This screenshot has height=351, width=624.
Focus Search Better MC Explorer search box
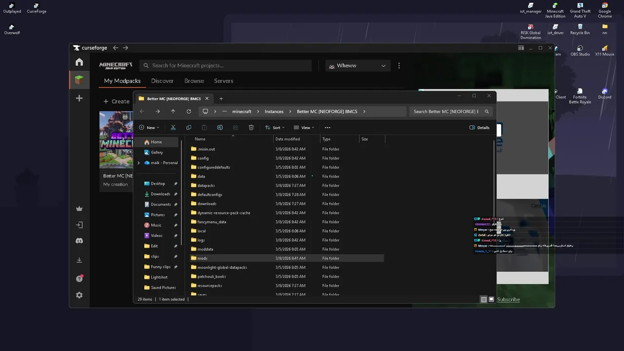coord(450,111)
